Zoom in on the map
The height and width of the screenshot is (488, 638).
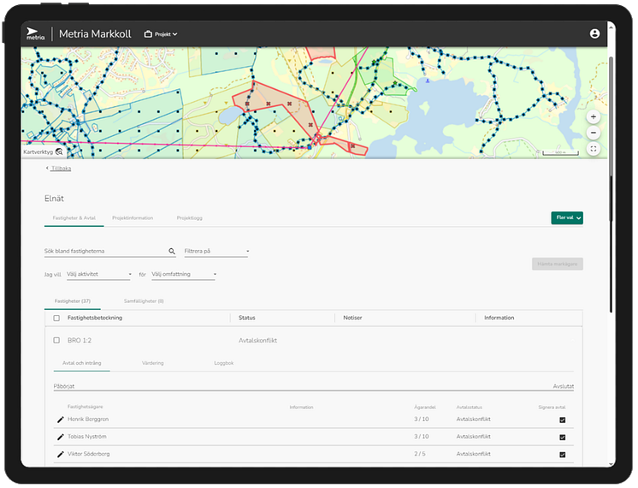594,116
